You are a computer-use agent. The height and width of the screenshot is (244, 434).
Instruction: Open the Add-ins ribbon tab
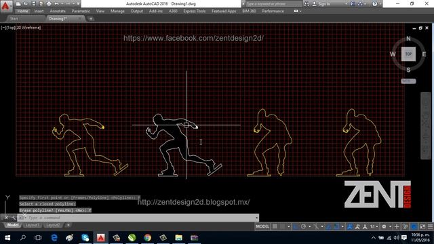pyautogui.click(x=156, y=11)
